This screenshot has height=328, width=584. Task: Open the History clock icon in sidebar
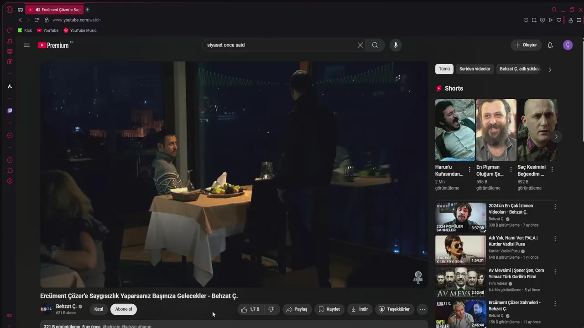tap(10, 160)
